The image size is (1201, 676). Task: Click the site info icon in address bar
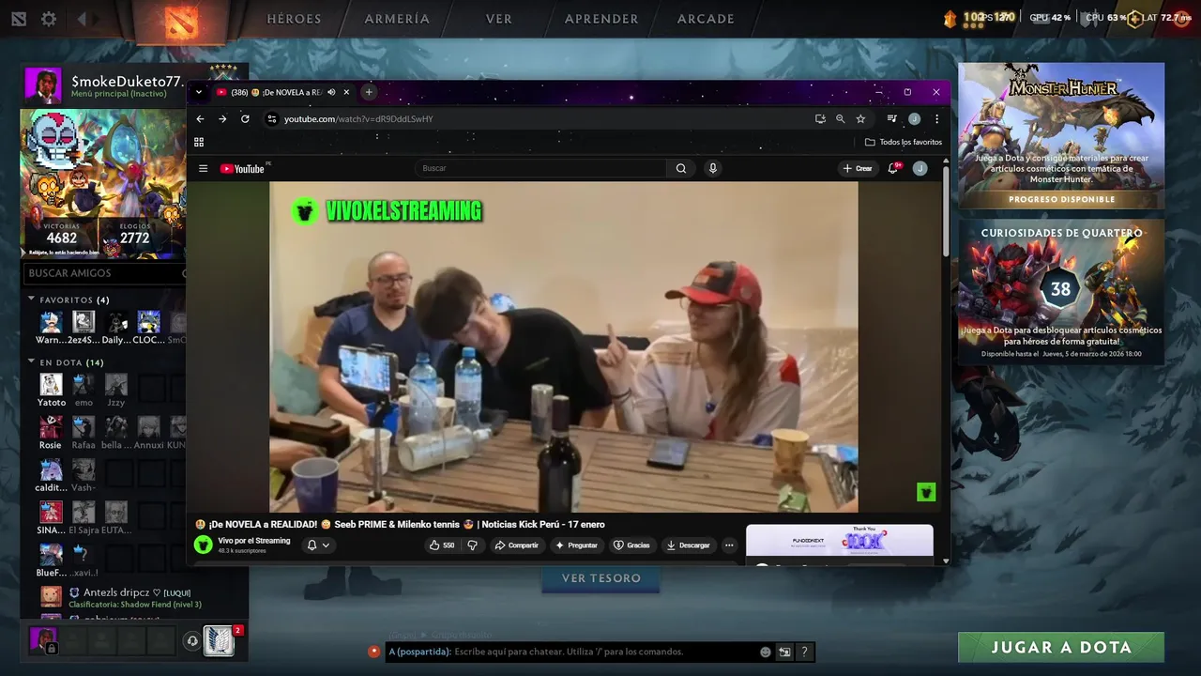point(272,119)
